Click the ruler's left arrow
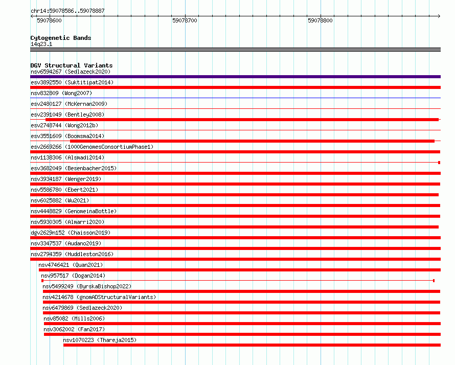This screenshot has height=365, width=455. 32,16
